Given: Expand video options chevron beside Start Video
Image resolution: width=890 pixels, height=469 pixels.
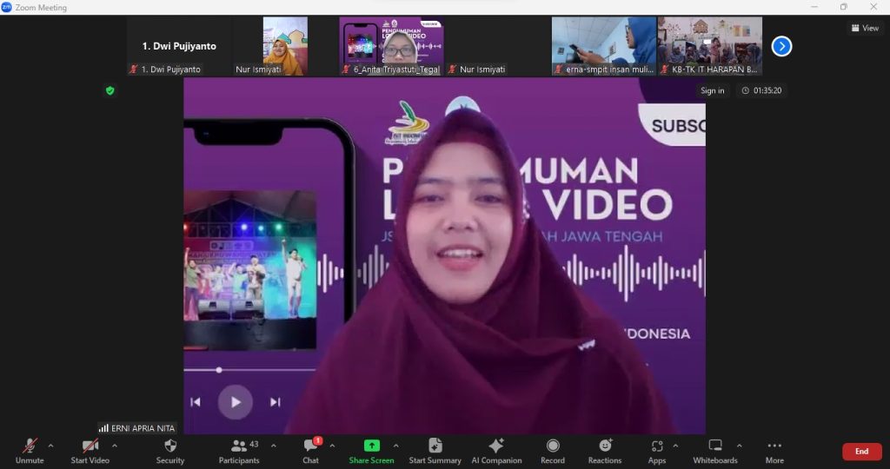Looking at the screenshot, I should pos(115,446).
